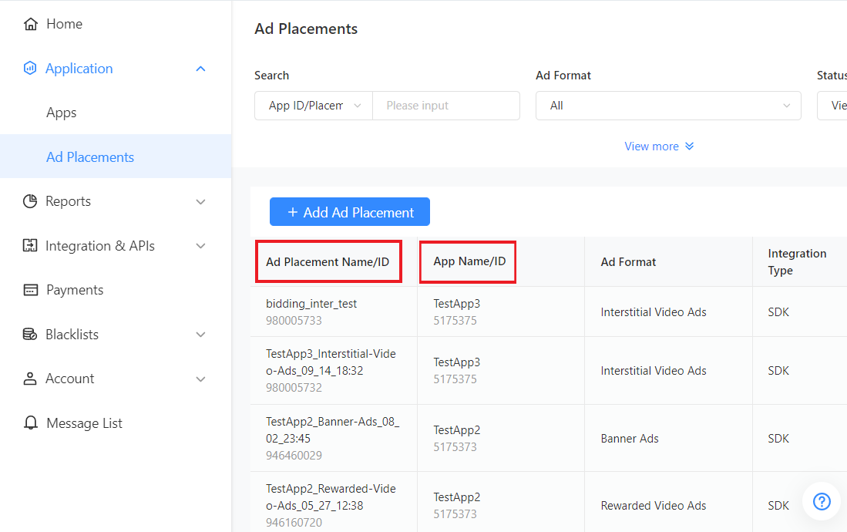The image size is (847, 532).
Task: Open the App ID/Placement search type dropdown
Action: [x=314, y=106]
